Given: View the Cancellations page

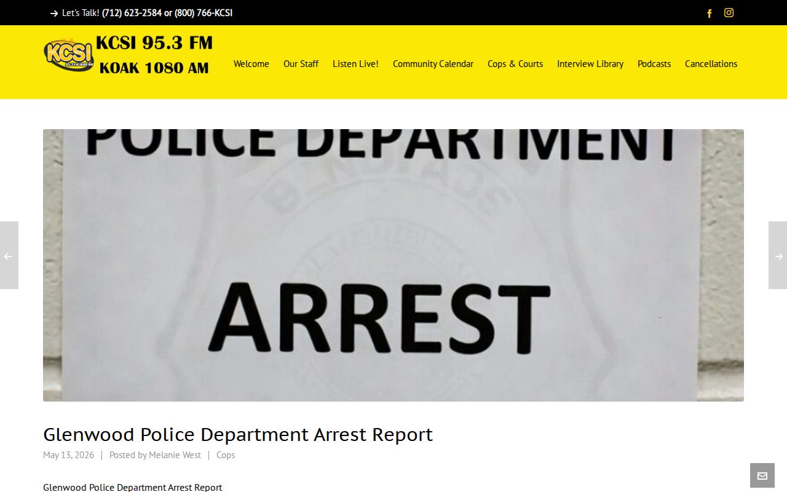Looking at the screenshot, I should [711, 64].
